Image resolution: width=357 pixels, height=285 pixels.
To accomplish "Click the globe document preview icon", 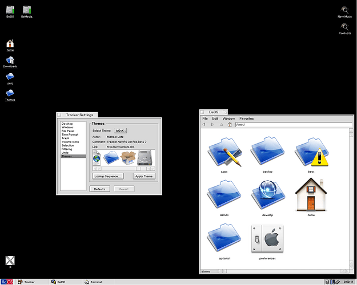I will pos(97,158).
